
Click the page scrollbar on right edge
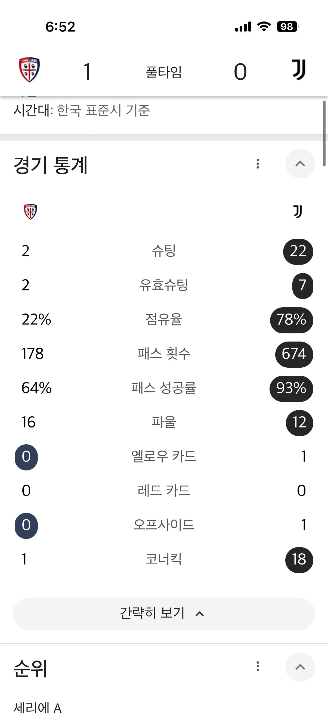coord(324,134)
